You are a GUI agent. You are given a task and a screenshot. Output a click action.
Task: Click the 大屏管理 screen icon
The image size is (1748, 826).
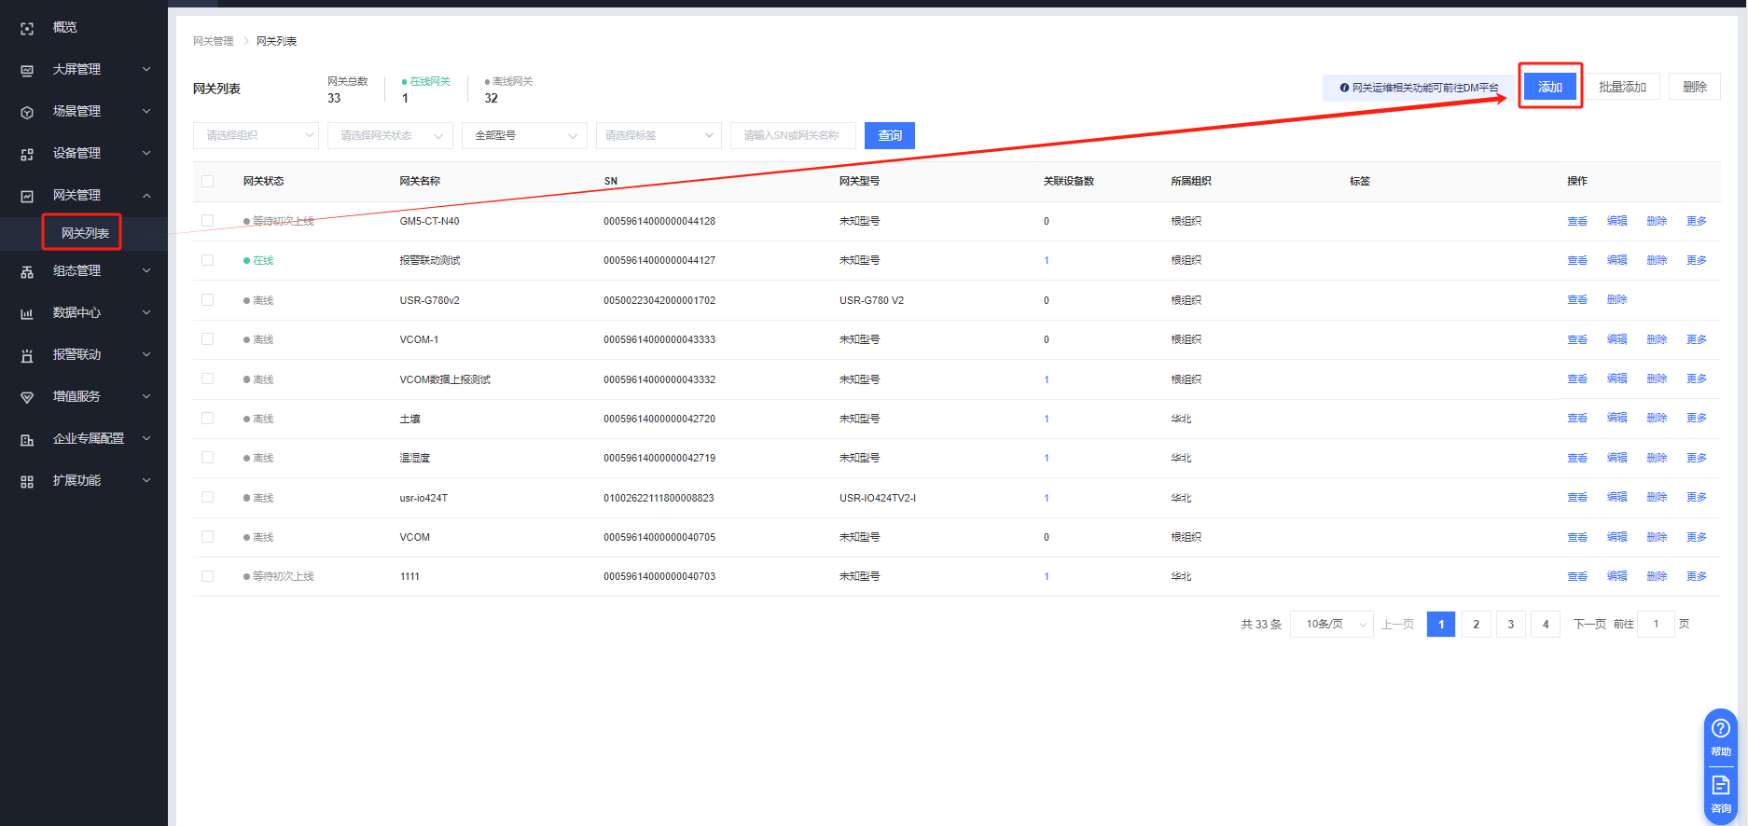click(x=27, y=71)
